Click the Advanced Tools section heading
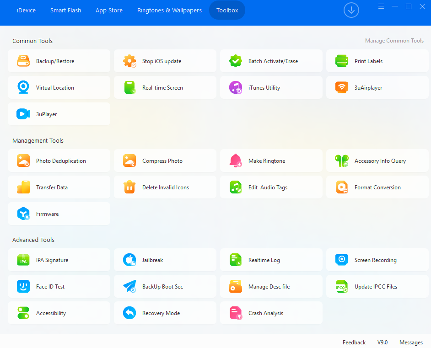The image size is (431, 348). (x=33, y=240)
